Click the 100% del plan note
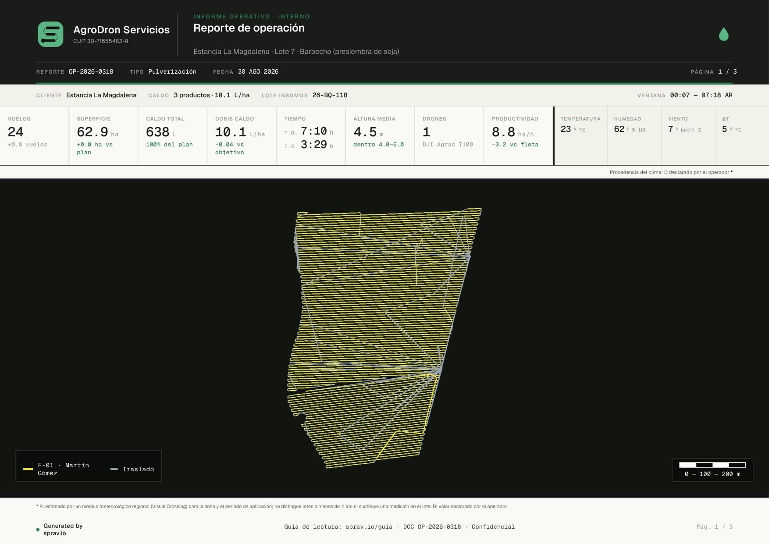 (x=169, y=144)
